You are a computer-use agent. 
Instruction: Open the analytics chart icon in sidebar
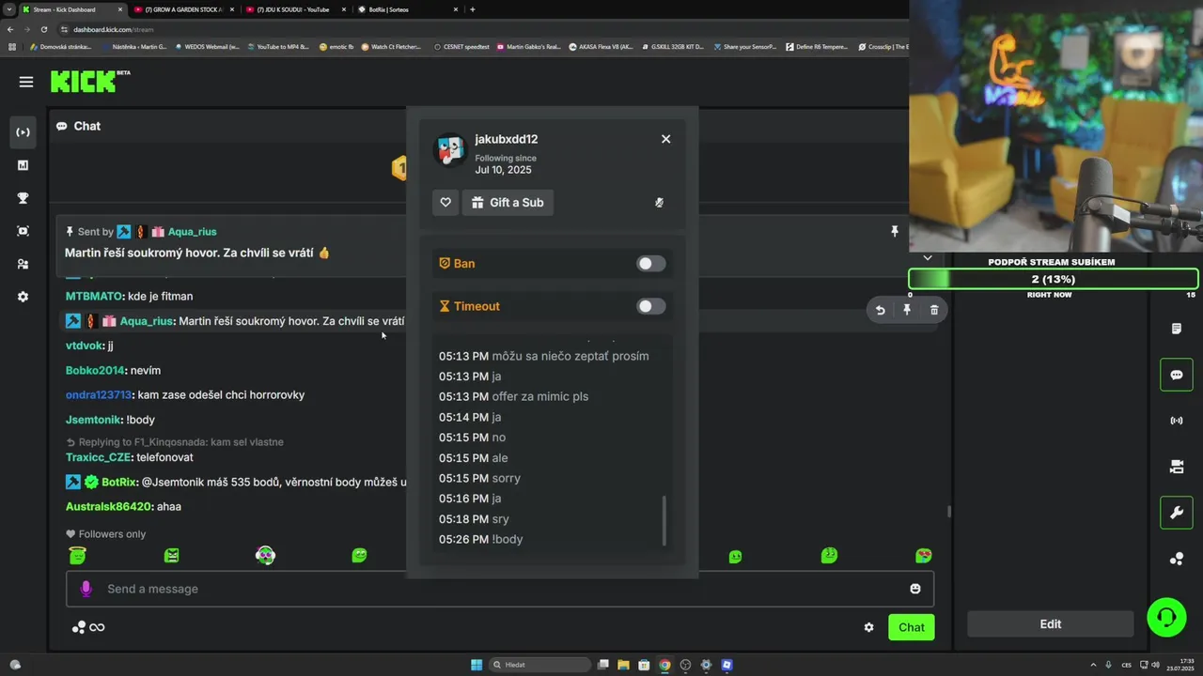[x=23, y=165]
